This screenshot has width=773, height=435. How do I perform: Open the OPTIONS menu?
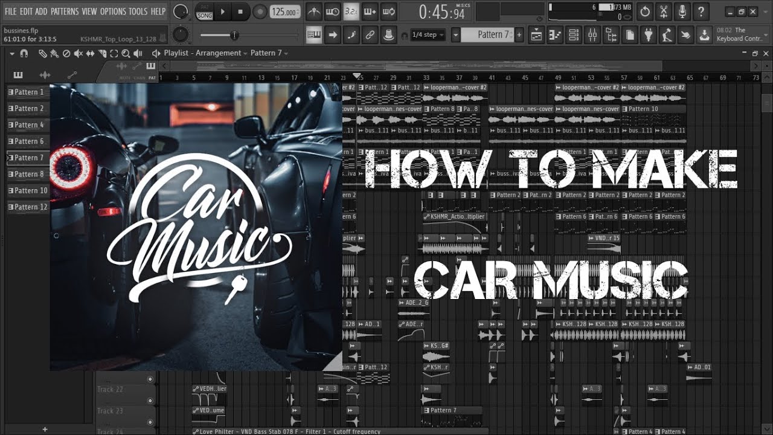coord(112,11)
